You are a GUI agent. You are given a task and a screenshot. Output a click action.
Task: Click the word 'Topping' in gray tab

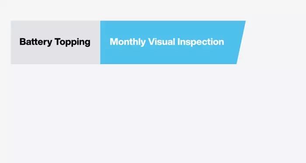73,42
